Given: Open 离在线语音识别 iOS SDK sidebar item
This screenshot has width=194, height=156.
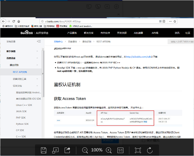Looking at the screenshot, I should [x=29, y=99].
